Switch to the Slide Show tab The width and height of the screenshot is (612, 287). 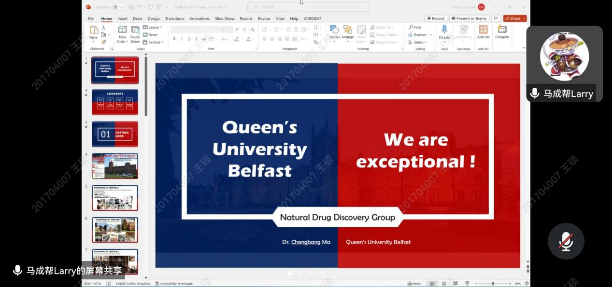(x=224, y=19)
